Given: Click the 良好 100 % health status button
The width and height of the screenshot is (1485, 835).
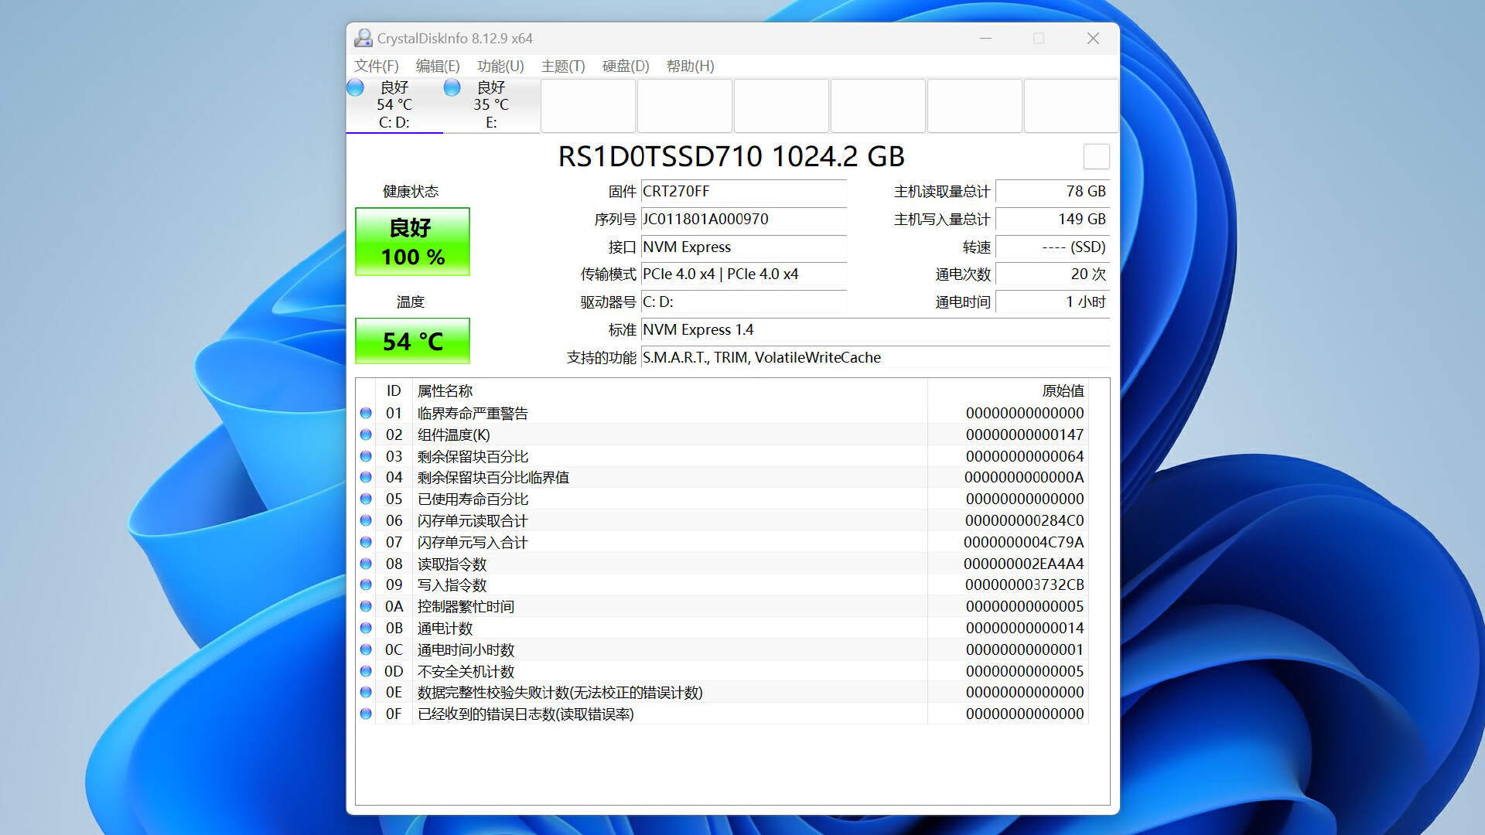Looking at the screenshot, I should pos(412,241).
